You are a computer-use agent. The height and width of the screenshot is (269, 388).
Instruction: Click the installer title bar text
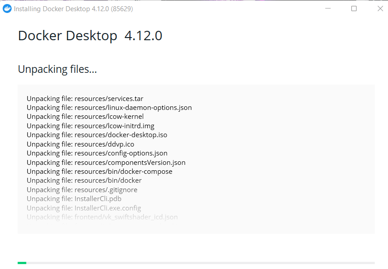coord(73,8)
